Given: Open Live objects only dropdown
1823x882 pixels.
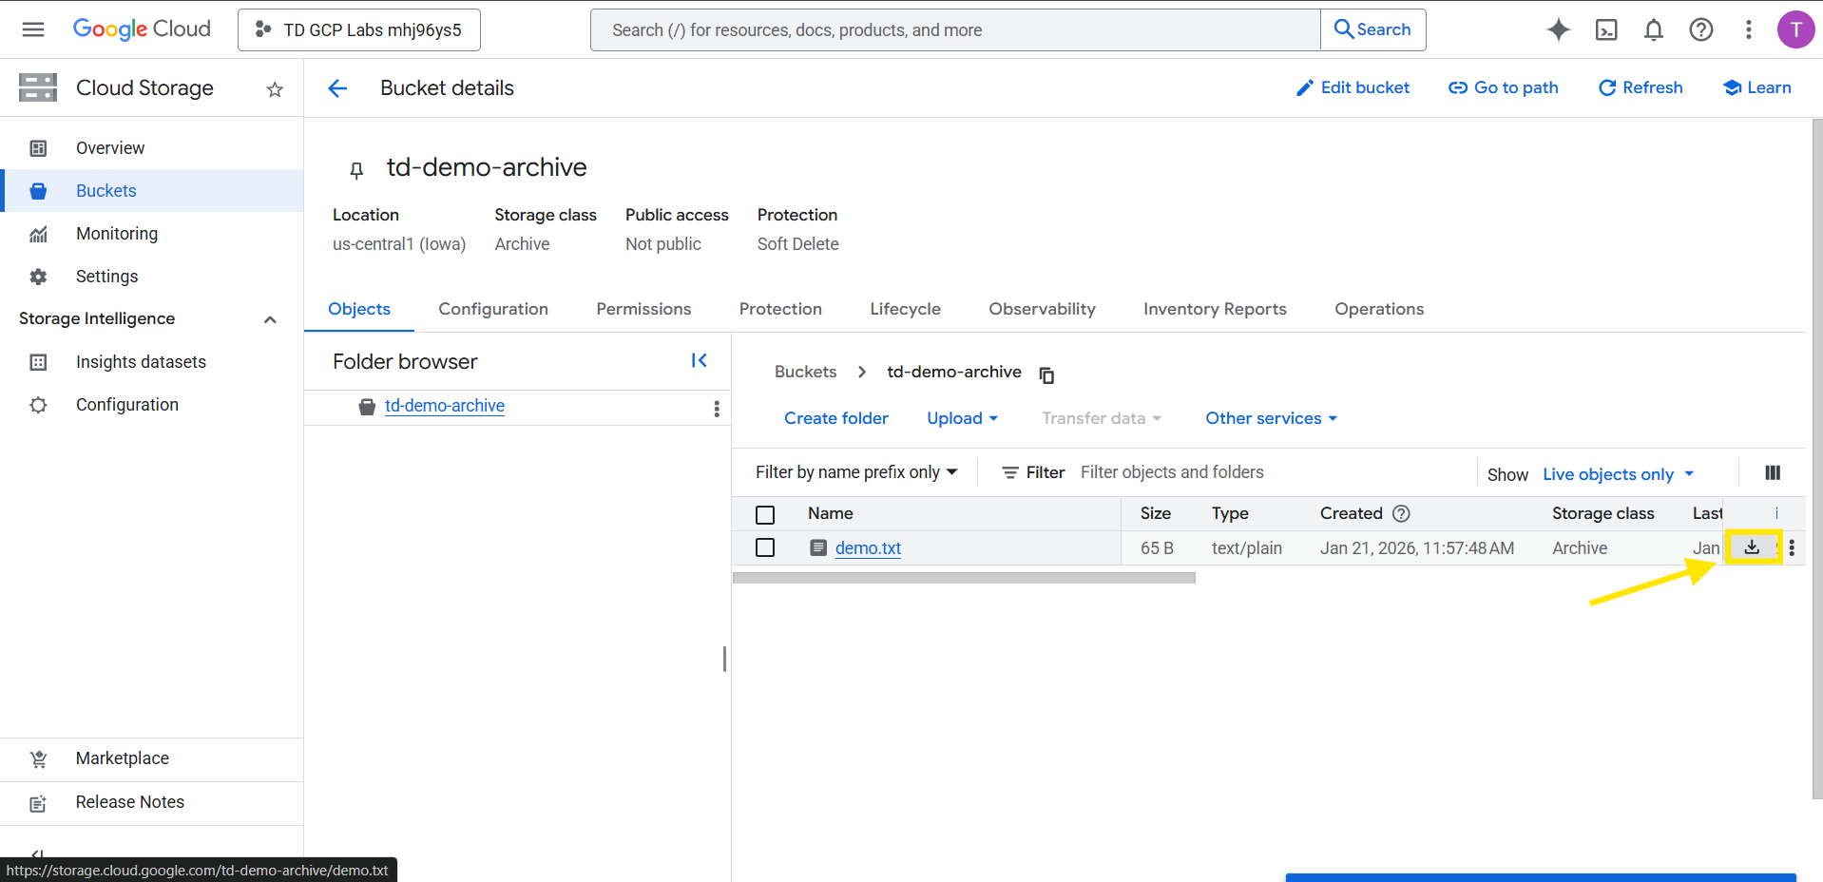Looking at the screenshot, I should coord(1617,473).
